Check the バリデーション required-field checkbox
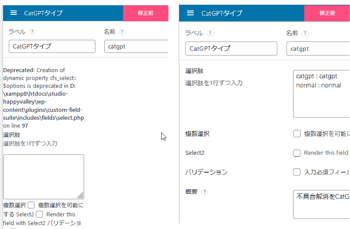Screen dimensions: 350x229 point(297,172)
